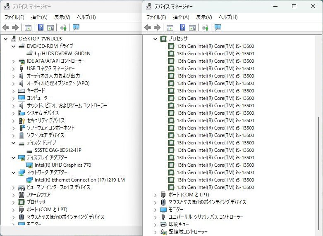Image resolution: width=323 pixels, height=236 pixels.
Task: Click Scan for hardware changes icon, left window
Action: point(76,27)
